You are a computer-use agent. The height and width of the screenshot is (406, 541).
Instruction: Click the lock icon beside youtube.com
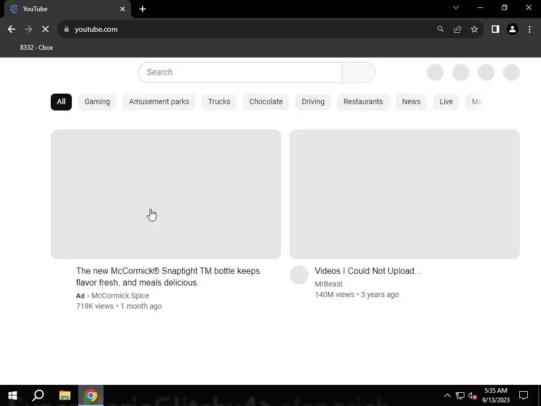click(67, 30)
